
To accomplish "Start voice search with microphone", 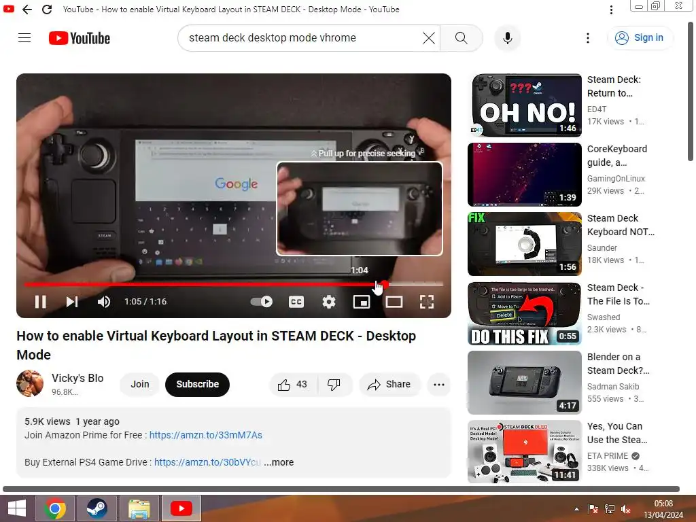I will click(x=507, y=38).
